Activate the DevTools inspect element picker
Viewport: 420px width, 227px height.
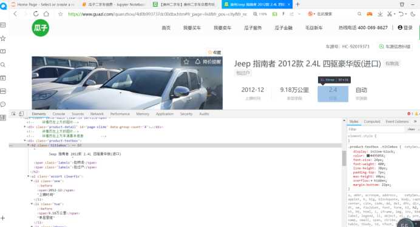(x=13, y=114)
